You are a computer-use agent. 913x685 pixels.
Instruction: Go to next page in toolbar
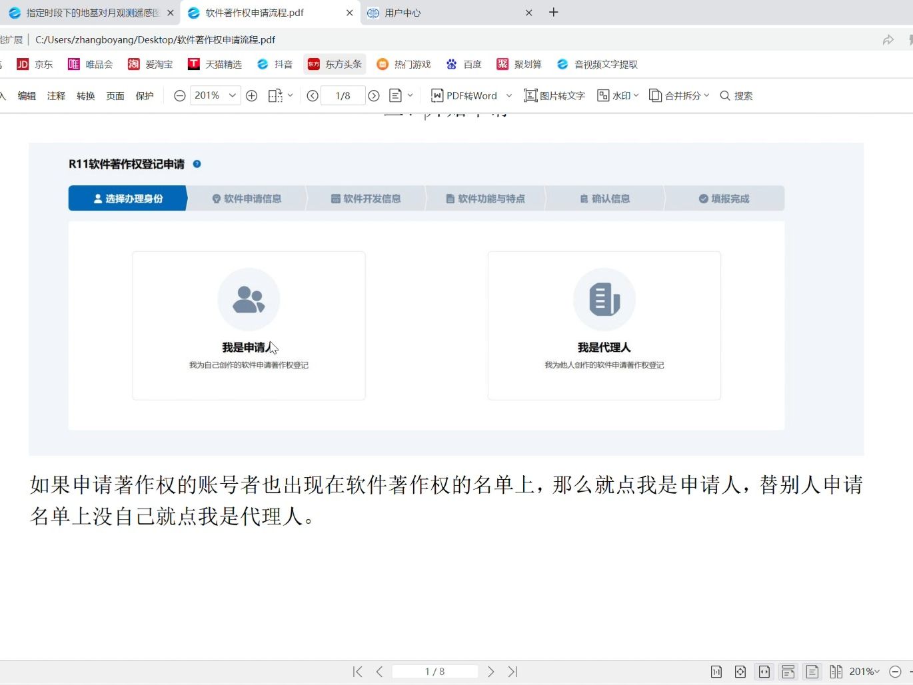[x=374, y=96]
